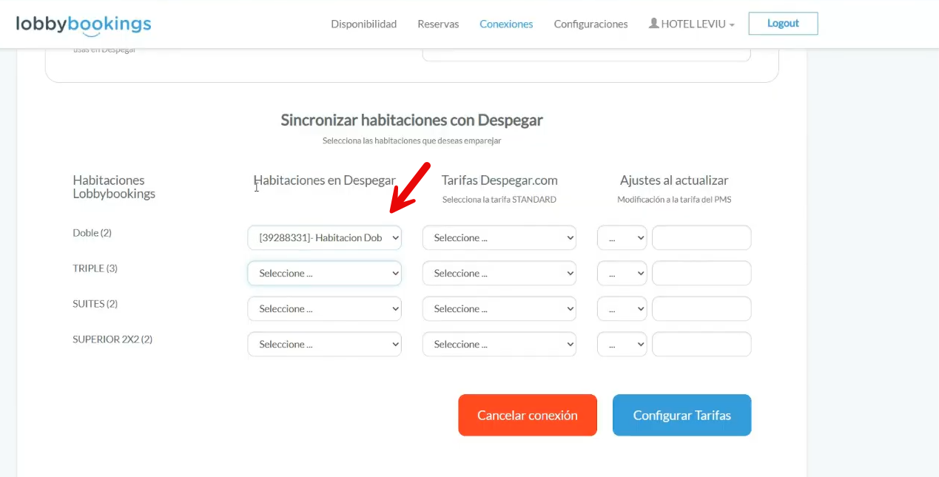Focus the adjustment value field for SUPERIOR 2X2
The width and height of the screenshot is (939, 477).
(x=701, y=345)
